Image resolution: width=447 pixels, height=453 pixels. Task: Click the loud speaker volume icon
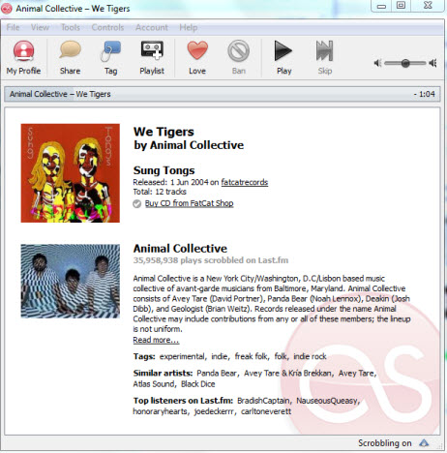(x=433, y=63)
